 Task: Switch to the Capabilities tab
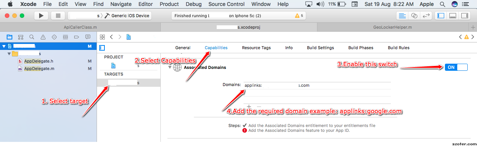(x=216, y=48)
